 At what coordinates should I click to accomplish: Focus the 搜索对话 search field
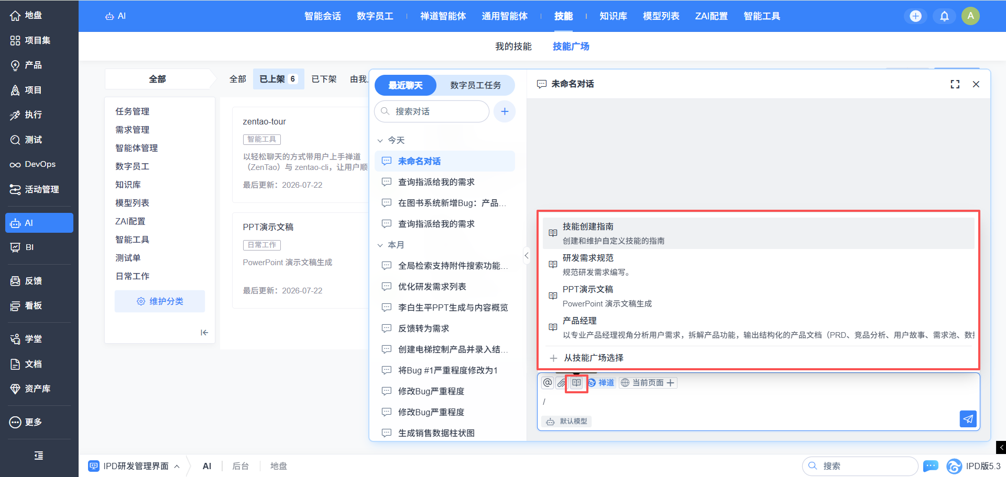432,111
